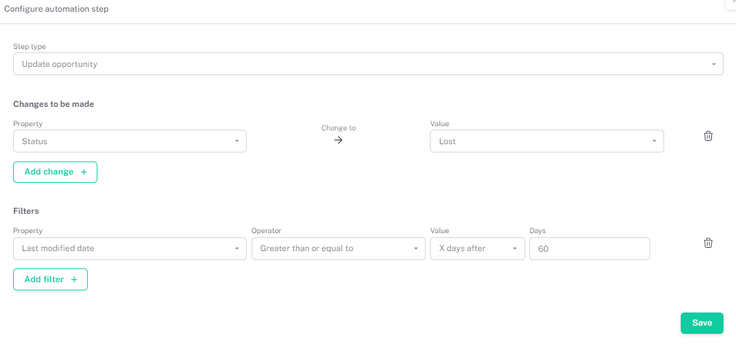Screen dimensions: 736x347
Task: Click the Add change button
Action: click(55, 172)
